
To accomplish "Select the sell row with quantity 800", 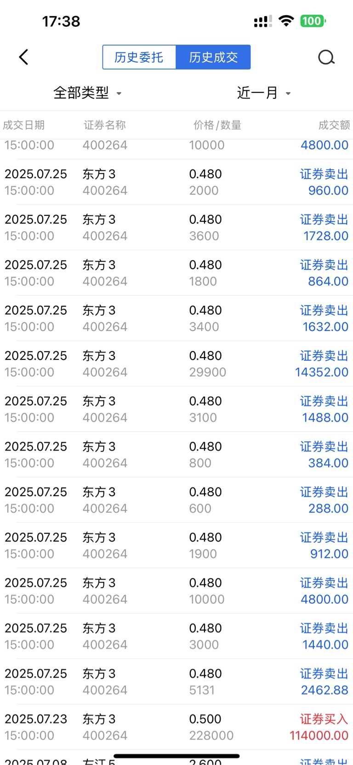I will coord(176,454).
